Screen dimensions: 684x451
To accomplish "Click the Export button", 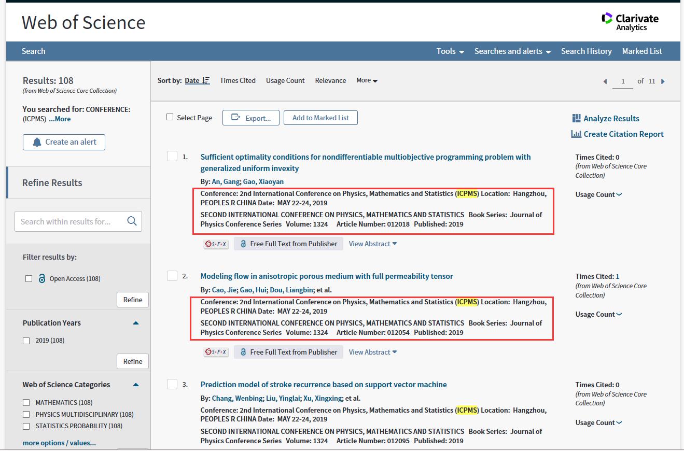I will (250, 118).
